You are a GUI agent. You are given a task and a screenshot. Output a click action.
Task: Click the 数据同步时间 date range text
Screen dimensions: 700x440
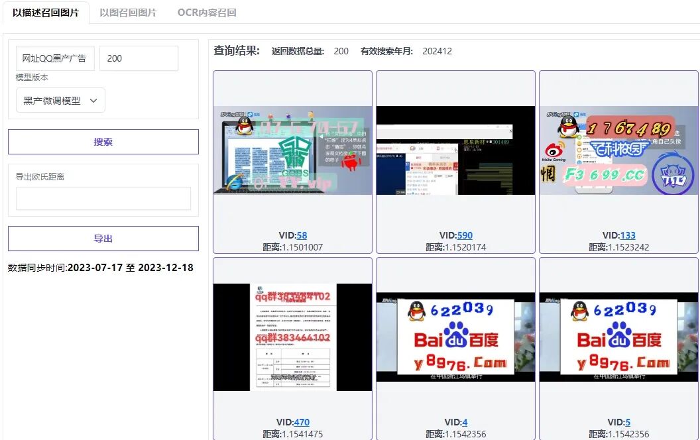pos(101,268)
